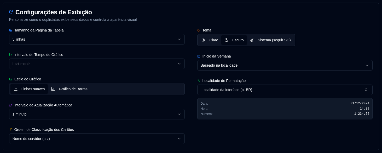The height and width of the screenshot is (153, 382).
Task: Click the Intervalo de Atualização Automática label
Action: 43,105
